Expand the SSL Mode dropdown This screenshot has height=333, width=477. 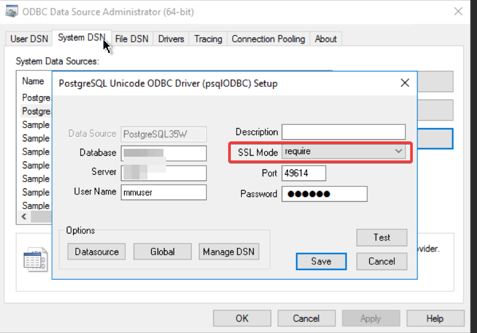(343, 151)
